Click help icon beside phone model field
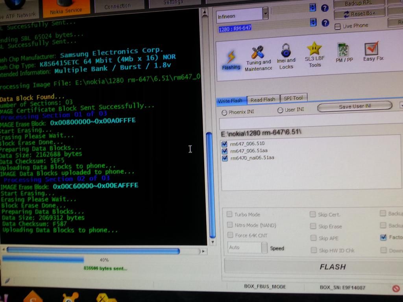 325,23
